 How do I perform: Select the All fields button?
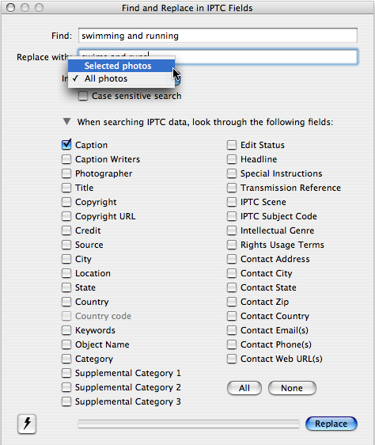pos(244,388)
